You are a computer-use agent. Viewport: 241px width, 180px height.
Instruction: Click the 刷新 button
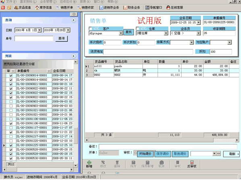pyautogui.click(x=231, y=154)
